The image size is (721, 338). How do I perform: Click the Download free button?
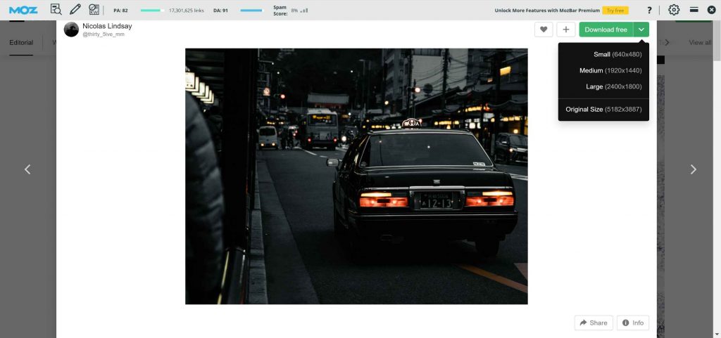pos(606,30)
